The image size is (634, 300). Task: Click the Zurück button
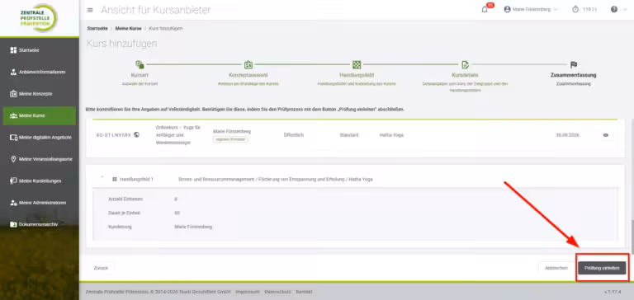(101, 268)
